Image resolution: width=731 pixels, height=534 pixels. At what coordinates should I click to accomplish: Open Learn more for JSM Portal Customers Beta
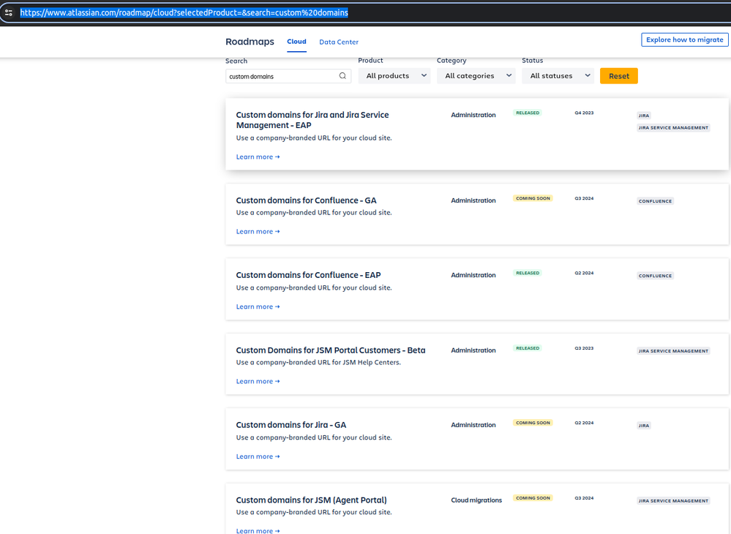258,381
